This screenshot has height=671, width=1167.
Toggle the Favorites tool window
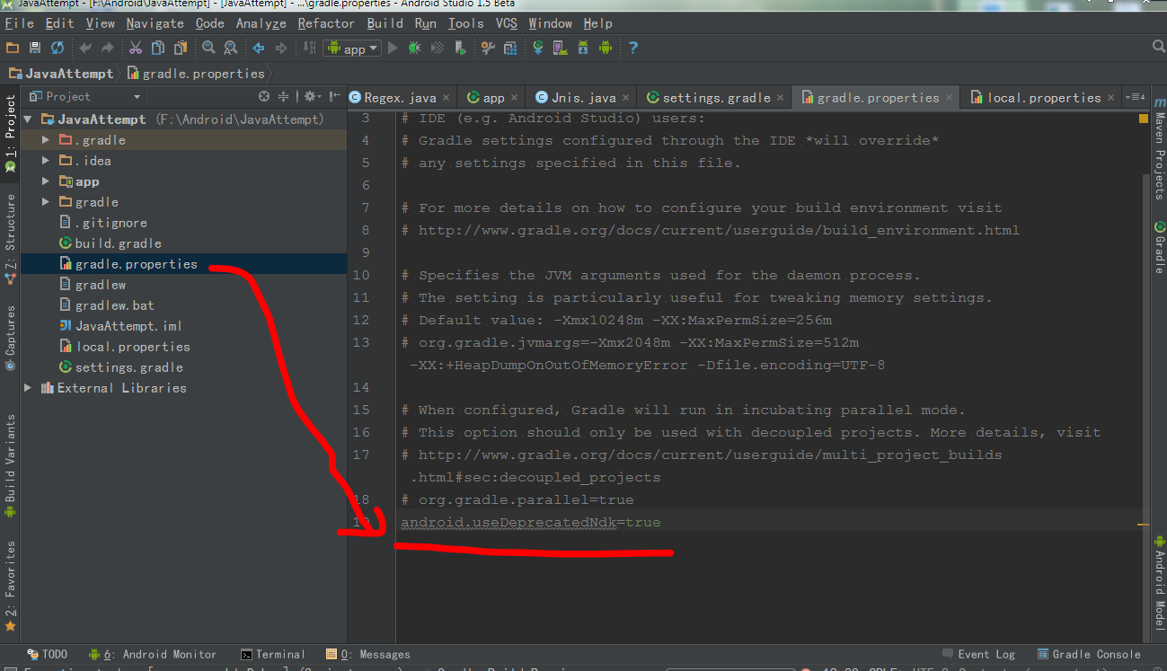pos(10,587)
